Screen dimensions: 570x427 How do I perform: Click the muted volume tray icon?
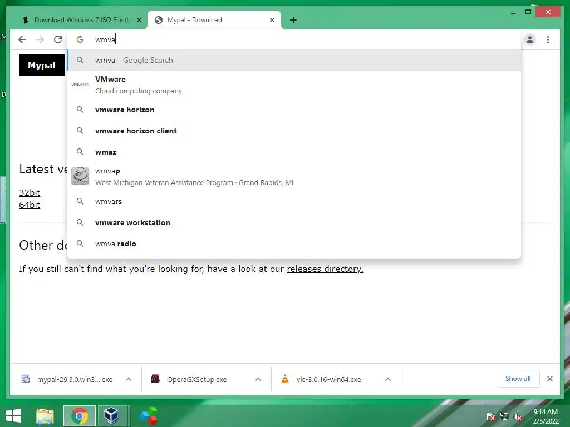[518, 416]
